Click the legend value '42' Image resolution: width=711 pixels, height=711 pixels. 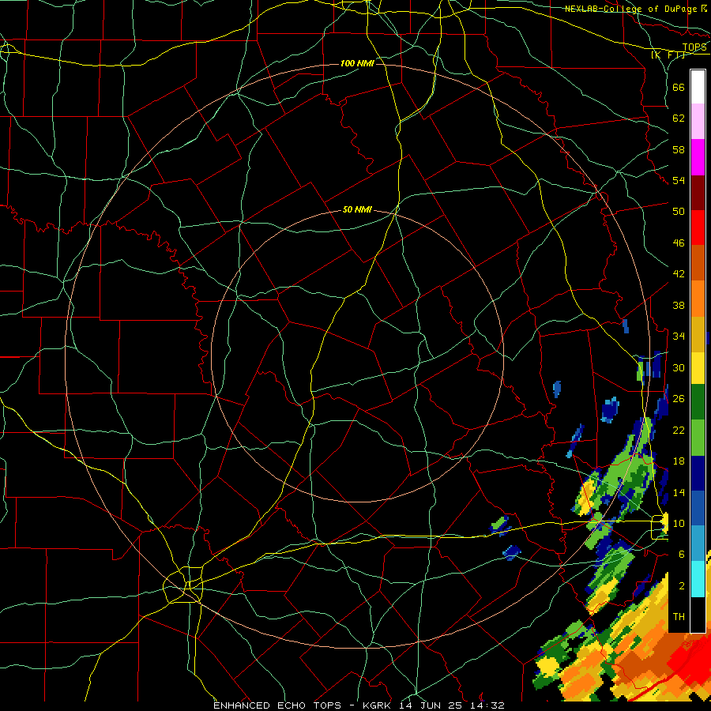coord(679,274)
